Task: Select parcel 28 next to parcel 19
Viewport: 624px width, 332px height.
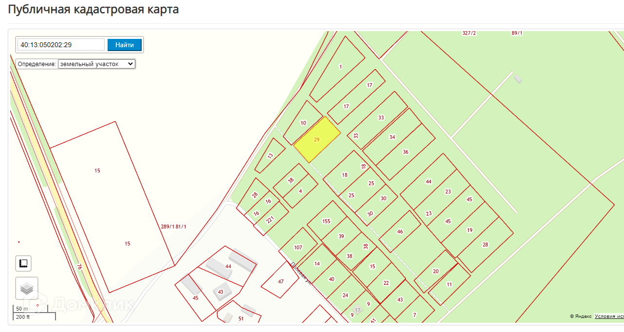Action: tap(485, 245)
